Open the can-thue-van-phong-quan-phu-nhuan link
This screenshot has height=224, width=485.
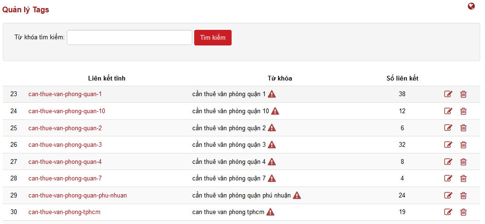click(78, 195)
